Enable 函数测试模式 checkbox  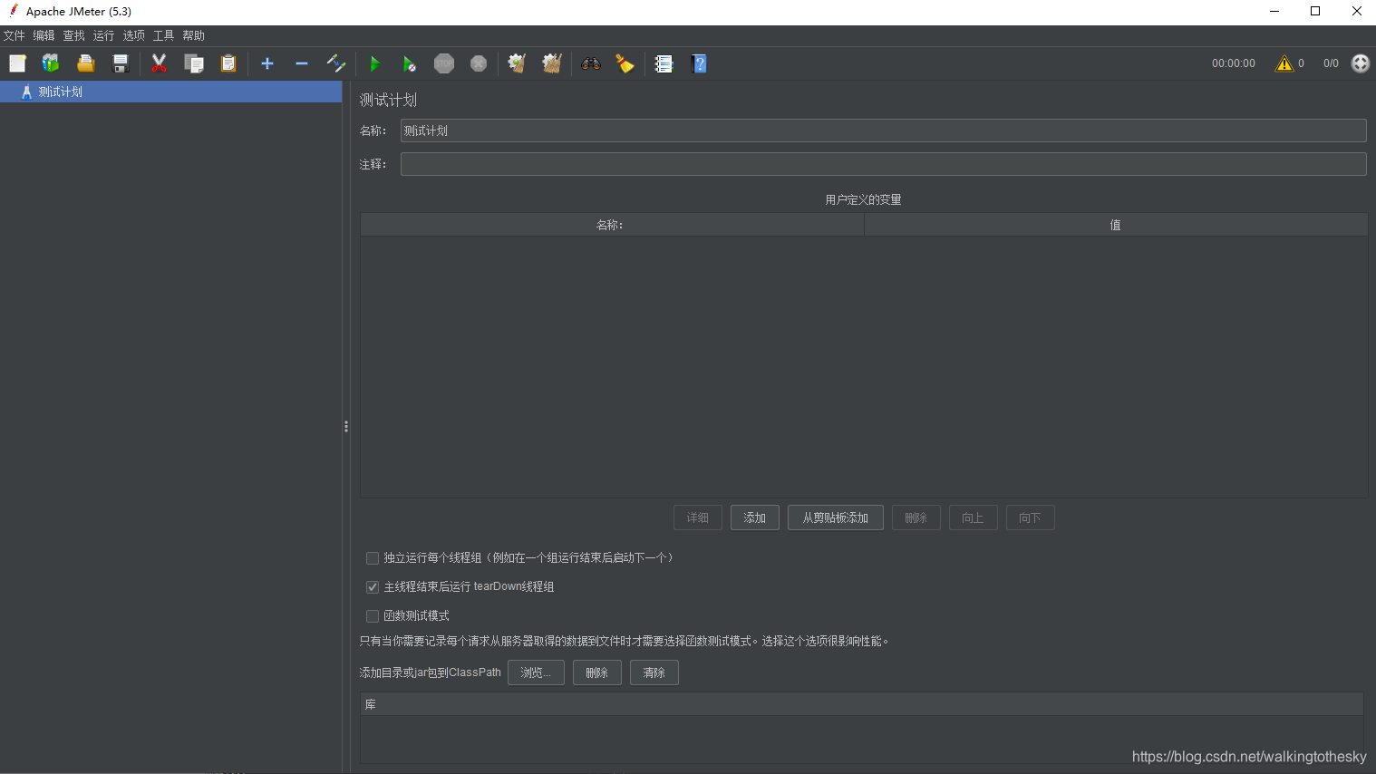(373, 616)
